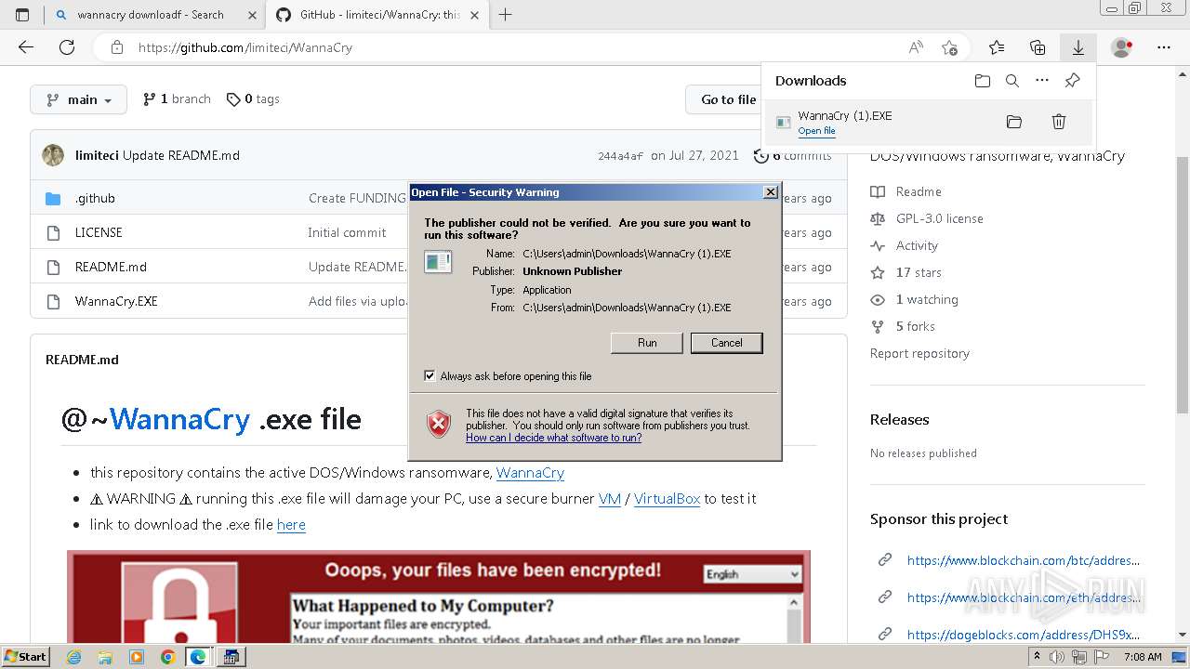
Task: Cancel the Open File security warning
Action: pyautogui.click(x=726, y=343)
